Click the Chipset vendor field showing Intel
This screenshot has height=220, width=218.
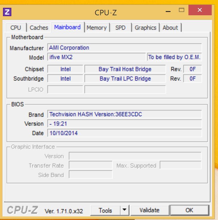(65, 69)
